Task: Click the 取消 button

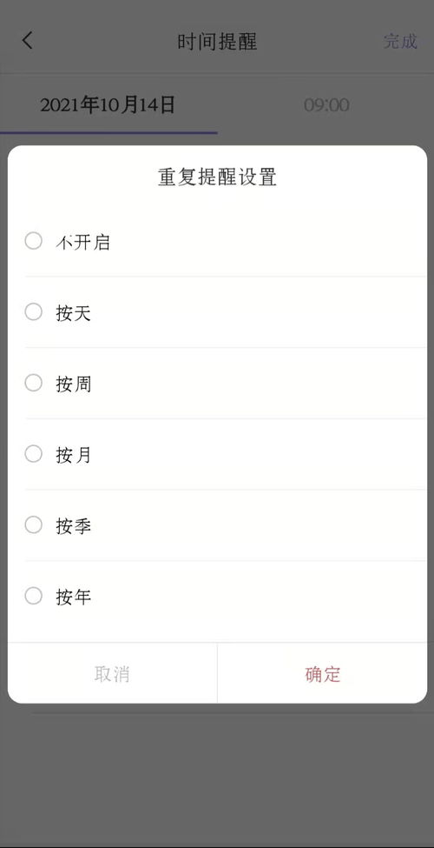Action: pos(112,673)
